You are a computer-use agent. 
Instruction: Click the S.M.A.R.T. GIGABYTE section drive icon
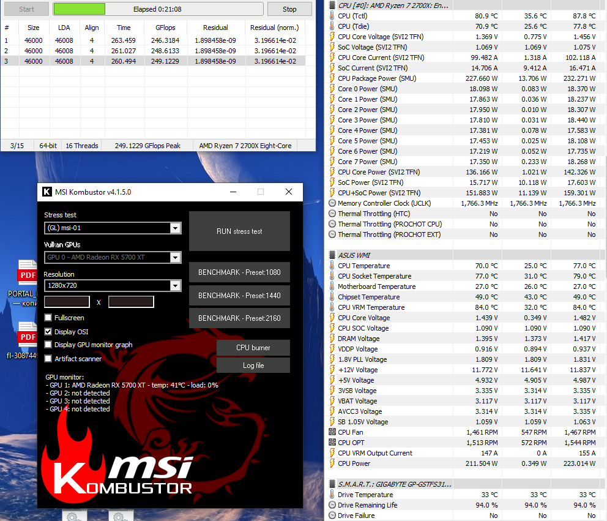(332, 484)
